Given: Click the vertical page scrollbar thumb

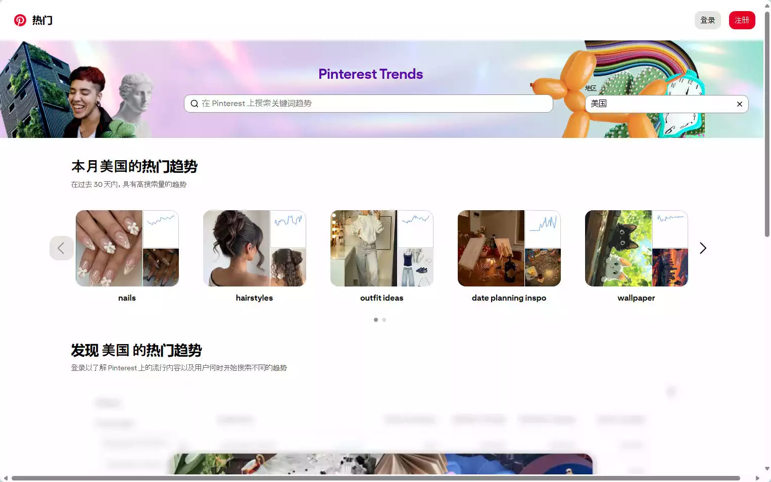Looking at the screenshot, I should 767,124.
